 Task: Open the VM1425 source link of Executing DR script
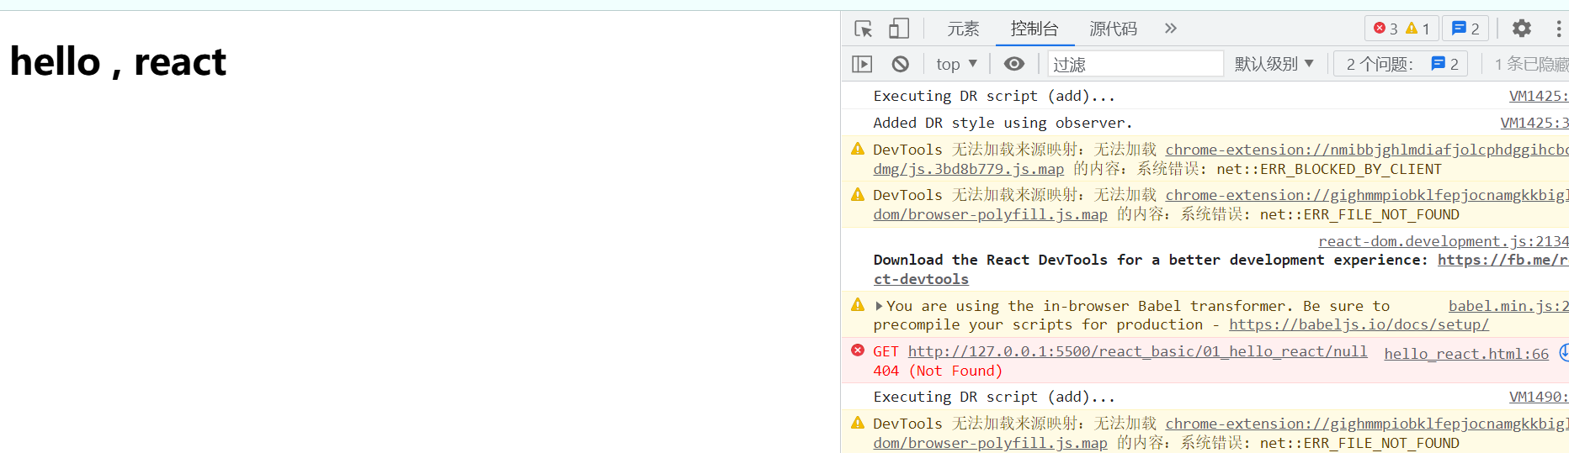click(1539, 96)
